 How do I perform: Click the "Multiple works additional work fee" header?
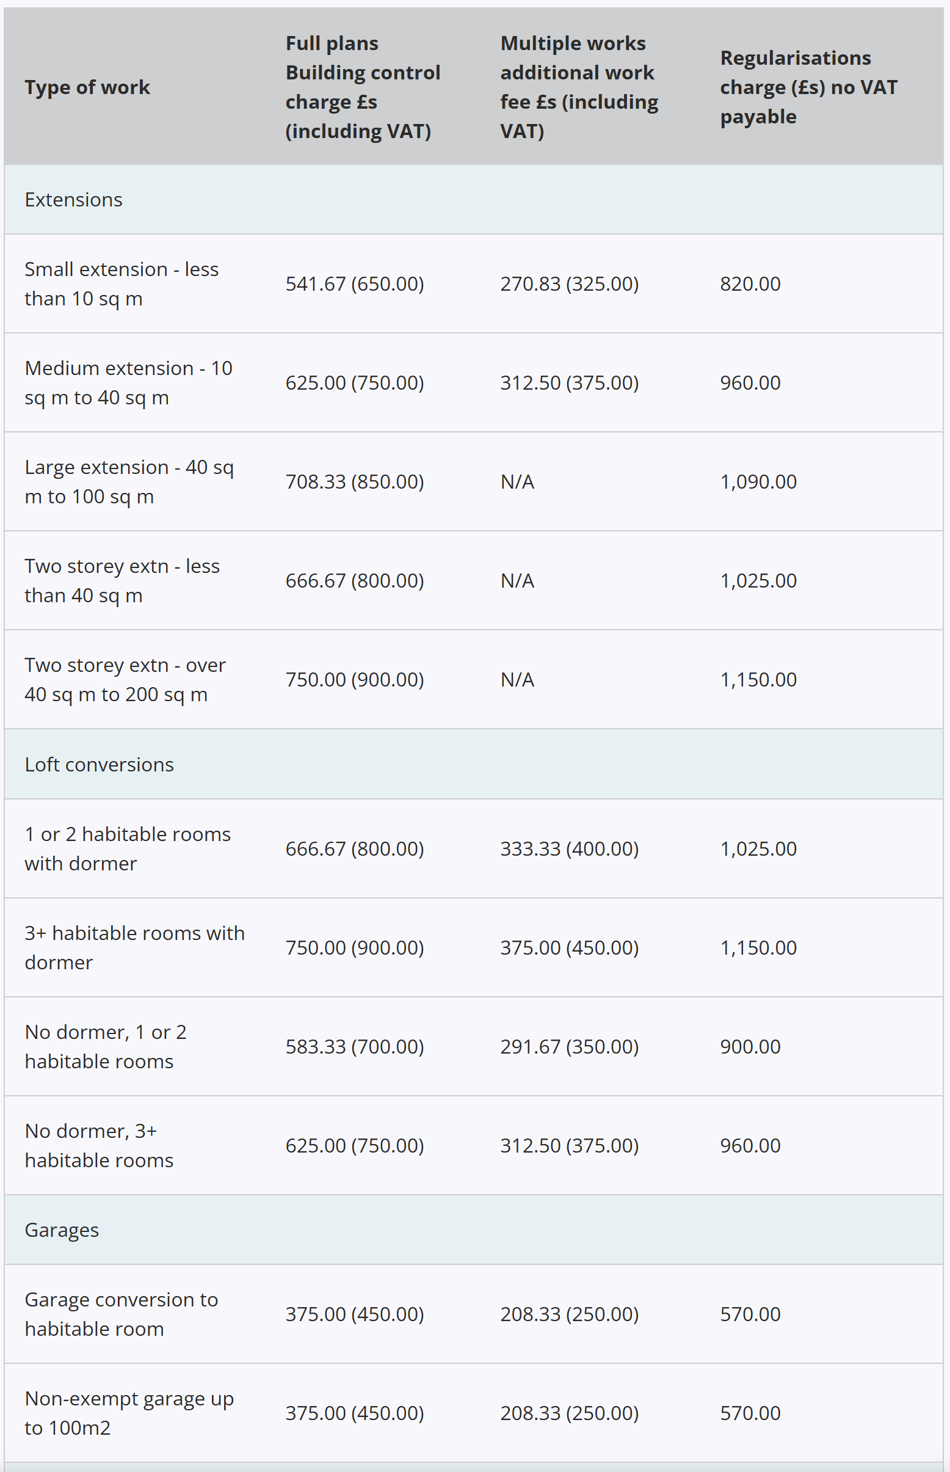(579, 87)
